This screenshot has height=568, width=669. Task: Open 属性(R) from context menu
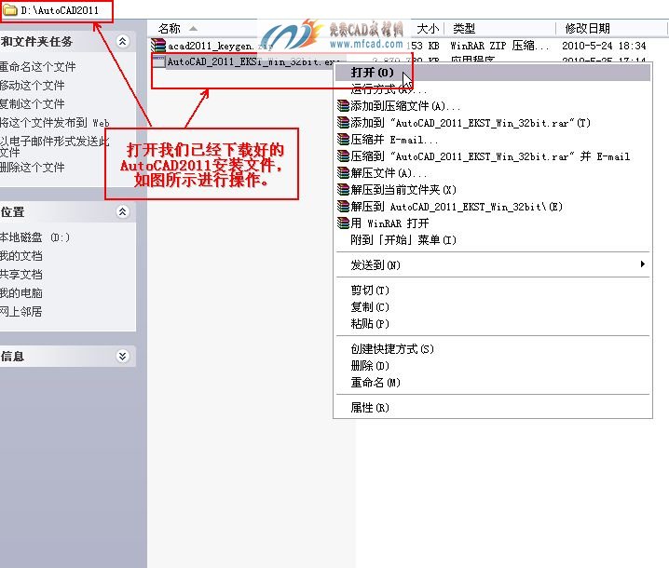pos(493,407)
